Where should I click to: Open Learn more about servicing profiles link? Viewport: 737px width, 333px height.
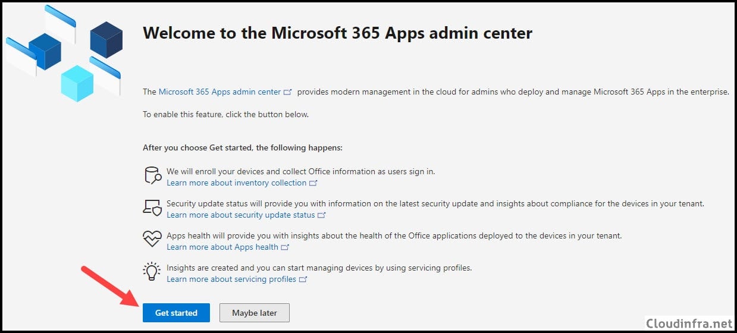pos(231,279)
